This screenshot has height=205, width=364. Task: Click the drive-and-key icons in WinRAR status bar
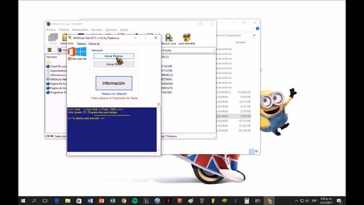tap(49, 136)
